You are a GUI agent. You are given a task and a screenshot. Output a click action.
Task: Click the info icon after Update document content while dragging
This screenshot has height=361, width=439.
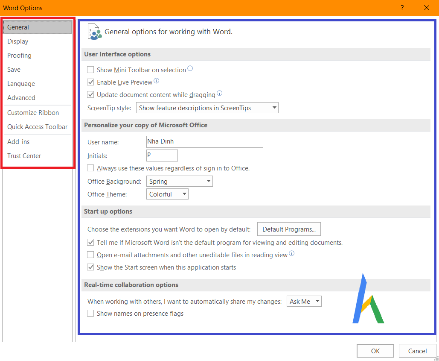click(x=219, y=93)
